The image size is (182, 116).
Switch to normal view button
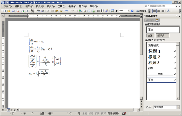(x=3, y=110)
